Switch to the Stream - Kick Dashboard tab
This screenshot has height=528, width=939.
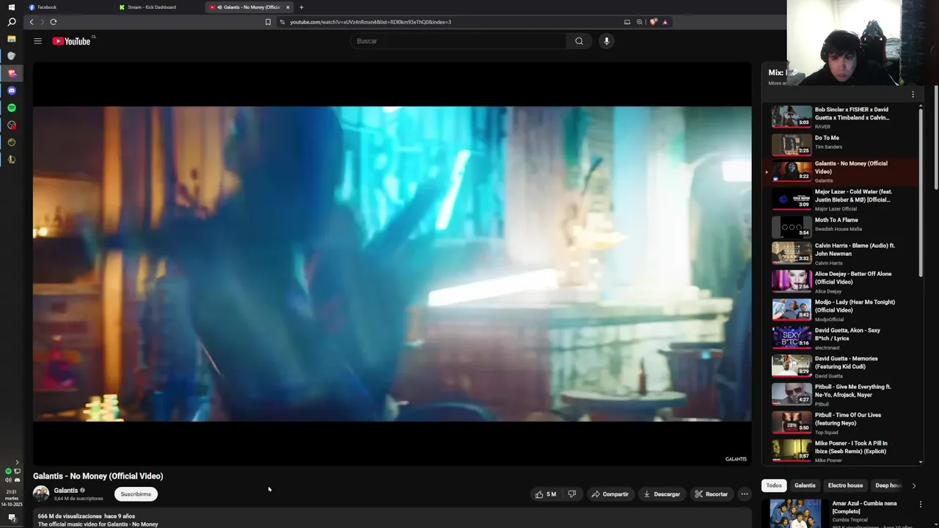[x=152, y=7]
